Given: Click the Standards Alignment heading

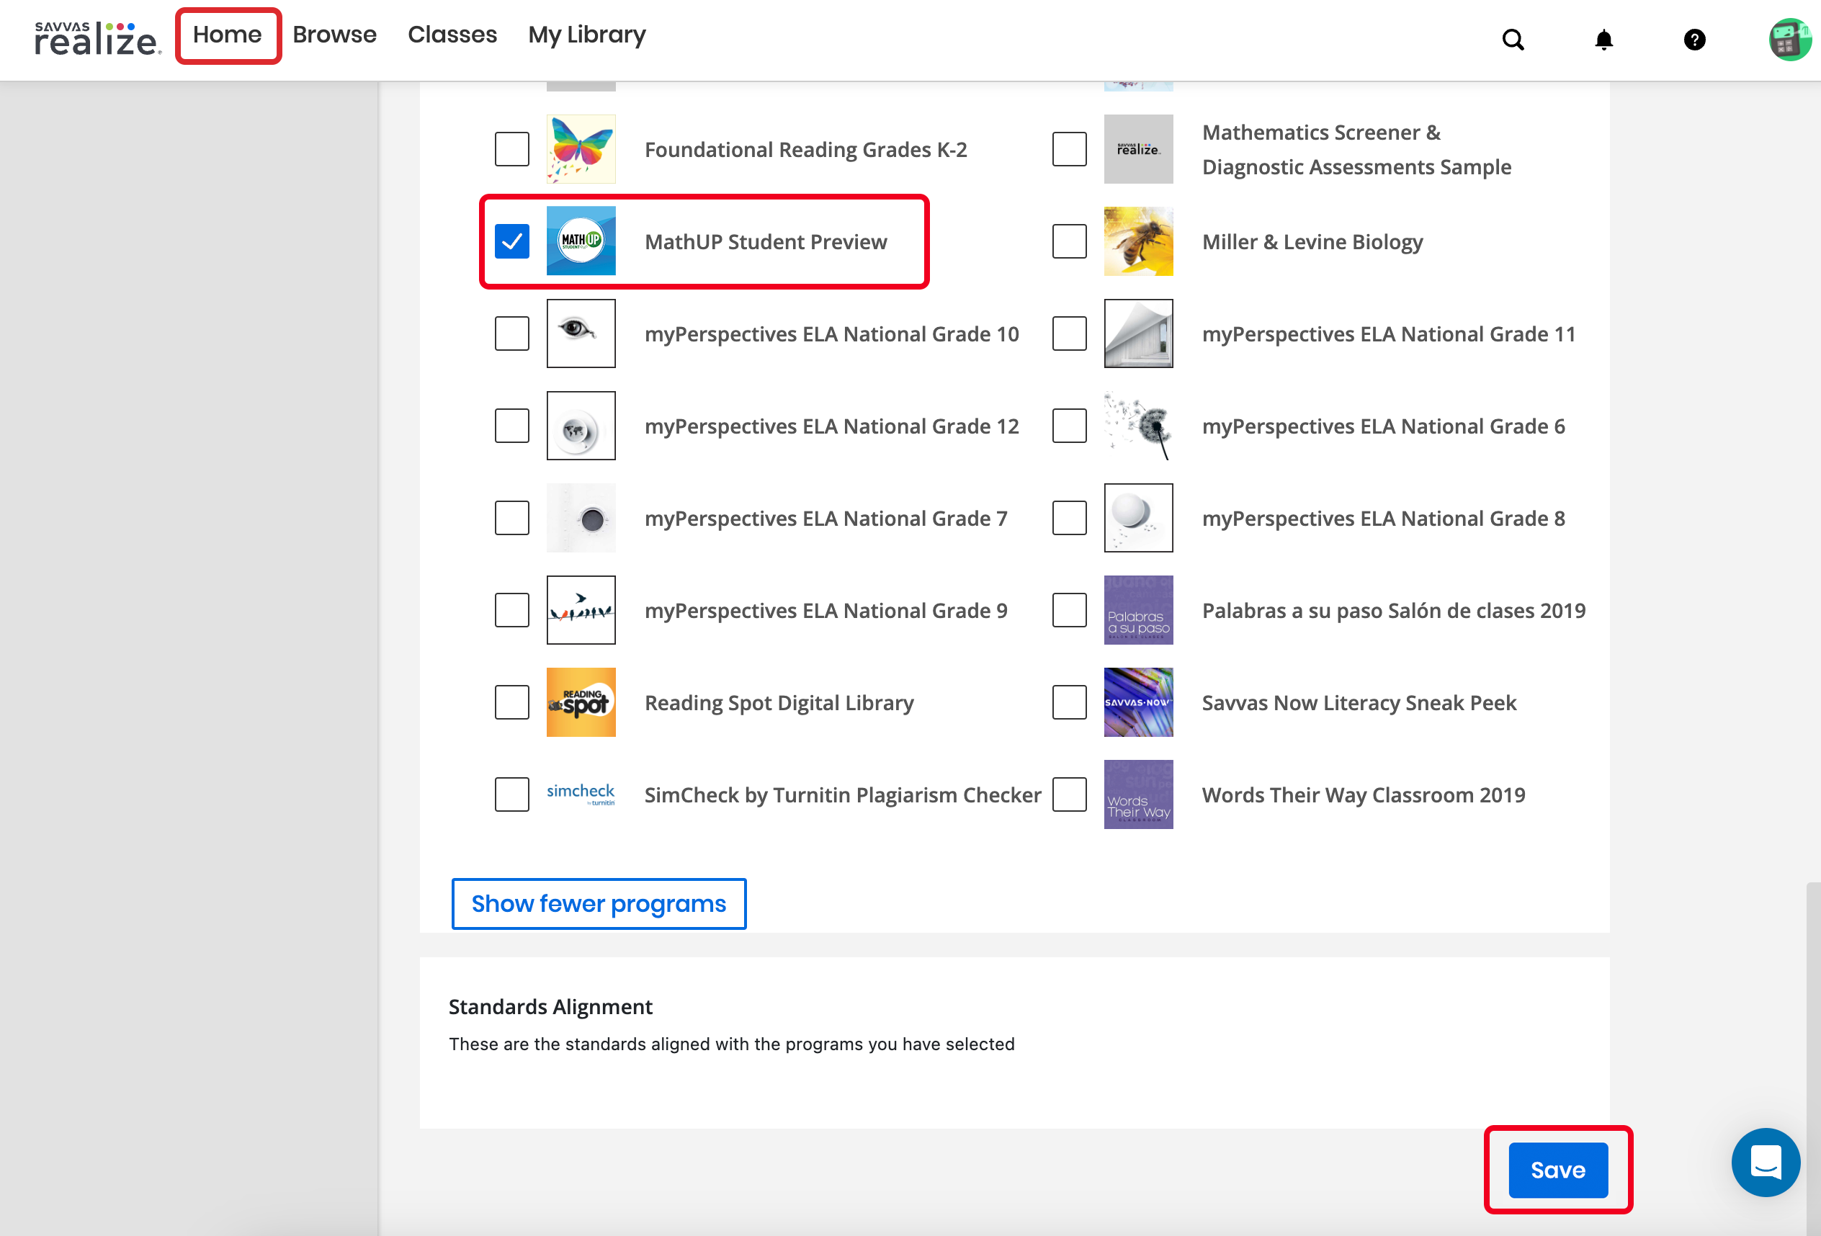Looking at the screenshot, I should (550, 1007).
